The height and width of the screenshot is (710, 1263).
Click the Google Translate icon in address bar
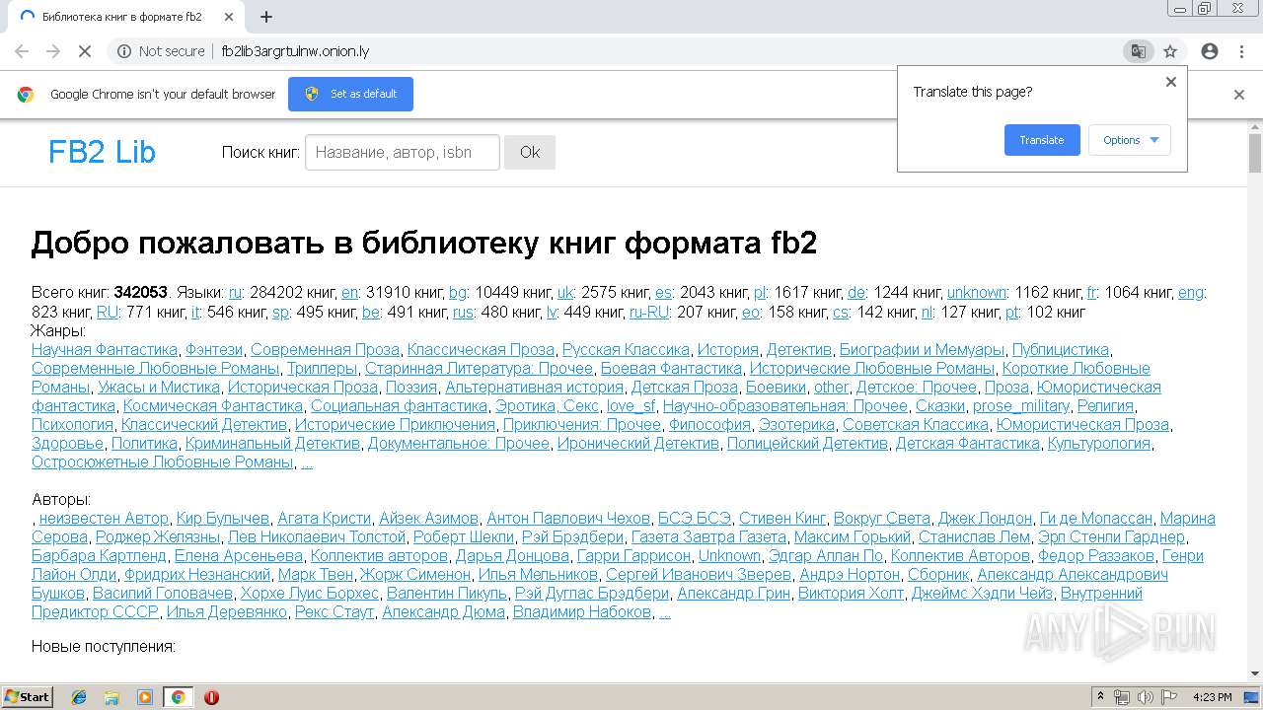pos(1138,51)
